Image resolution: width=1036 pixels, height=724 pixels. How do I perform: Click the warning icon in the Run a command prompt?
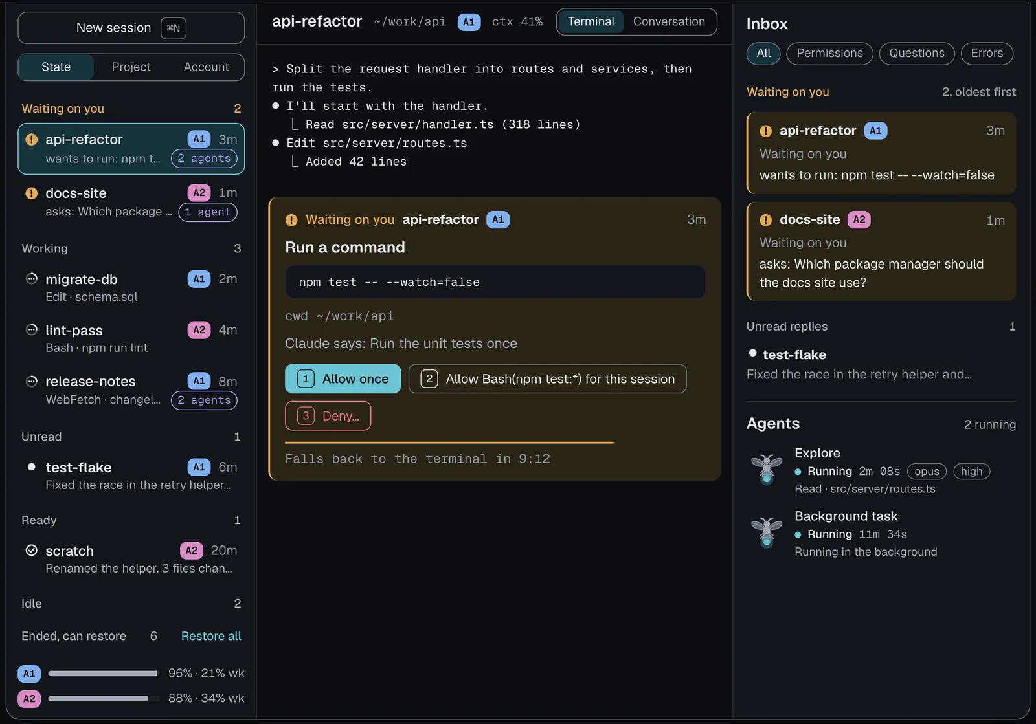coord(291,220)
